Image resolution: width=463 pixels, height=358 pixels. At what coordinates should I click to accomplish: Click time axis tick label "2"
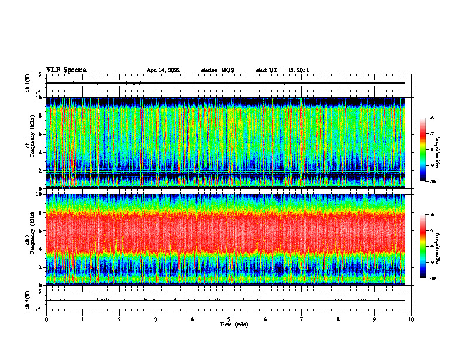[119, 319]
